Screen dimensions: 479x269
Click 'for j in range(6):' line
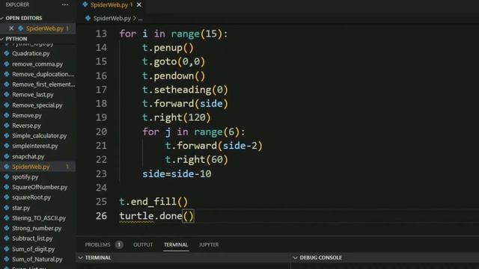click(x=194, y=132)
